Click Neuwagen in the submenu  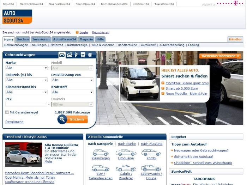coord(39,45)
